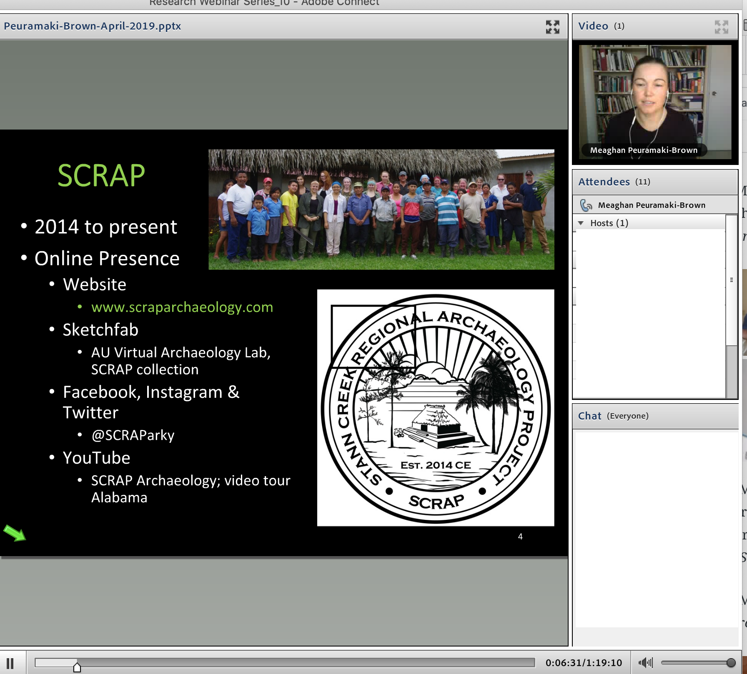Click the SCRAP circular logo image
Screen dimensions: 747x674
point(436,408)
